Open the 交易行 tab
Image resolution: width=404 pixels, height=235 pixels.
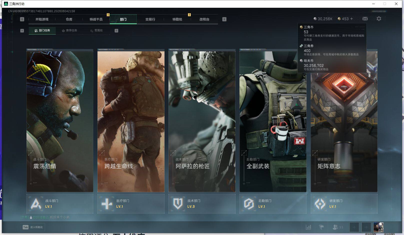150,19
